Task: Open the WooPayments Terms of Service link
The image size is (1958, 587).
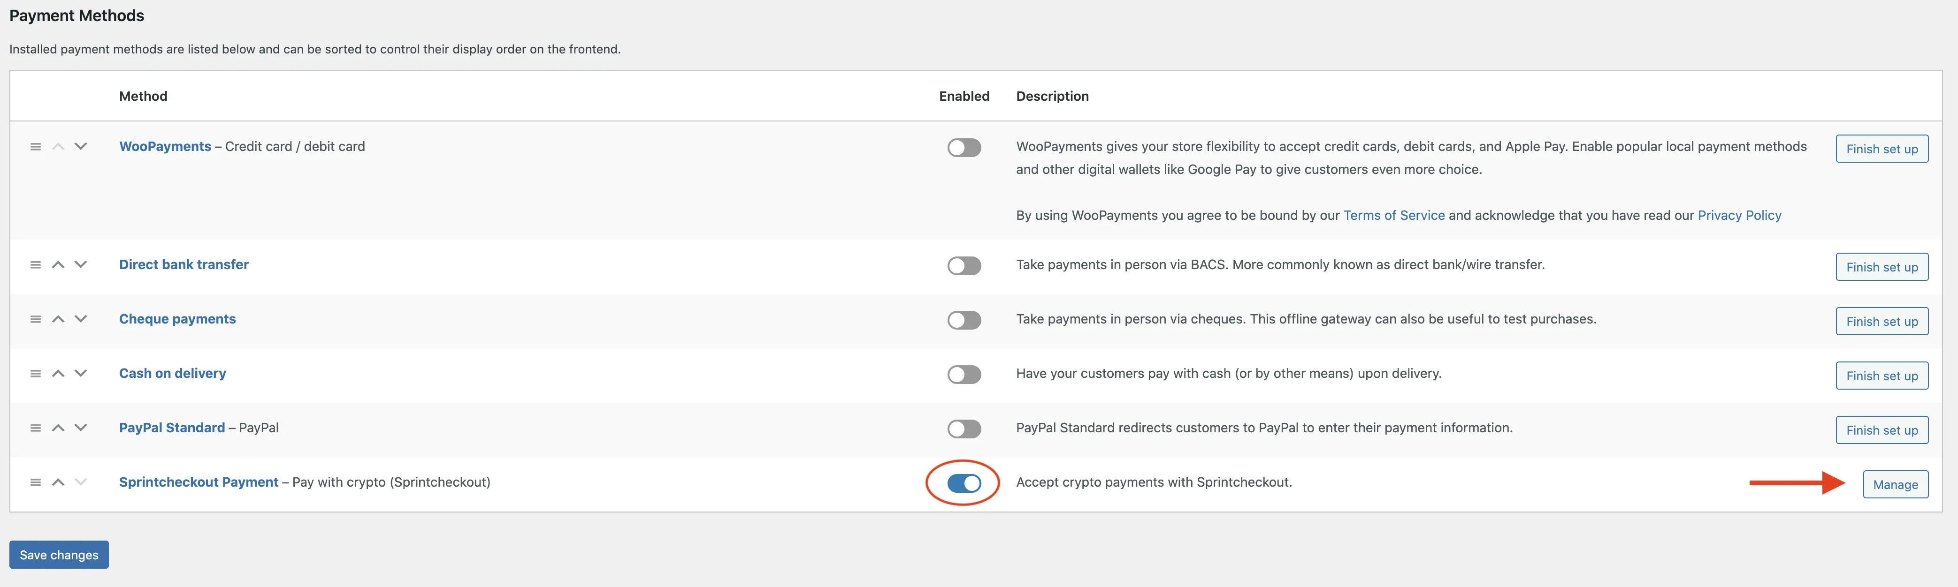Action: point(1393,215)
